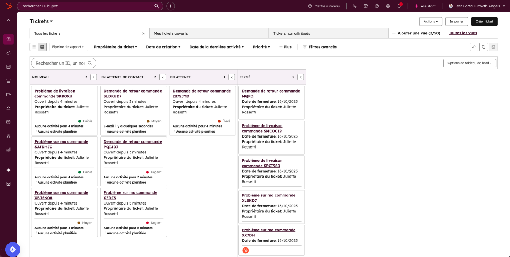Switch from board view to list view
510x257 pixels.
pos(34,46)
